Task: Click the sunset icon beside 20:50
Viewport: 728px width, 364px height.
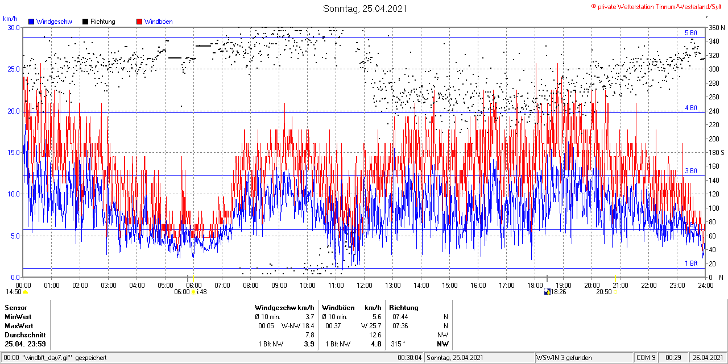Action: [615, 292]
